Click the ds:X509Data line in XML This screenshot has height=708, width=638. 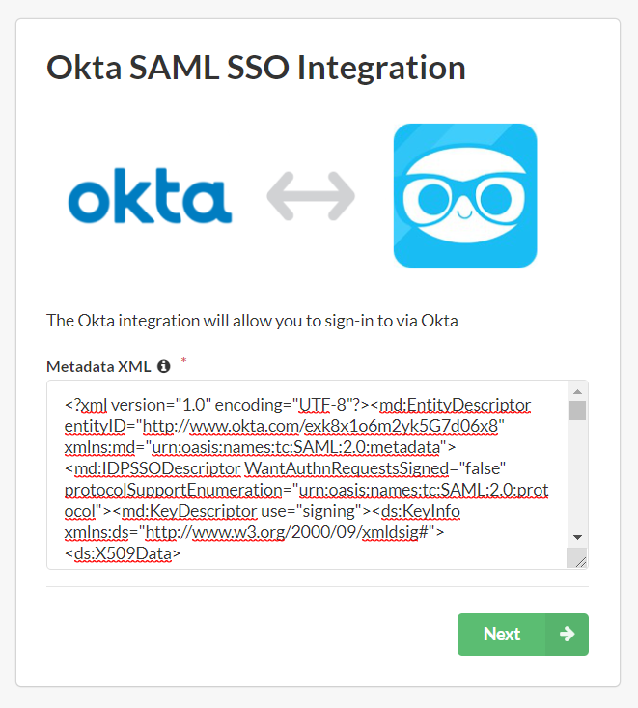(x=123, y=553)
